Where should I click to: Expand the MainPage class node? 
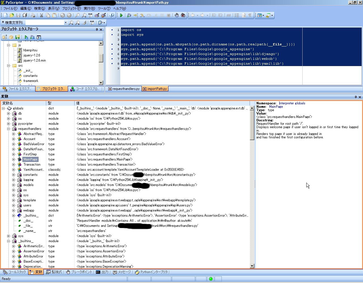14,159
